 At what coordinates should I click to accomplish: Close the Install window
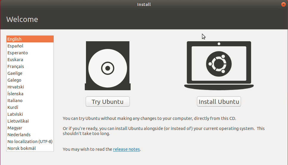(x=284, y=4)
